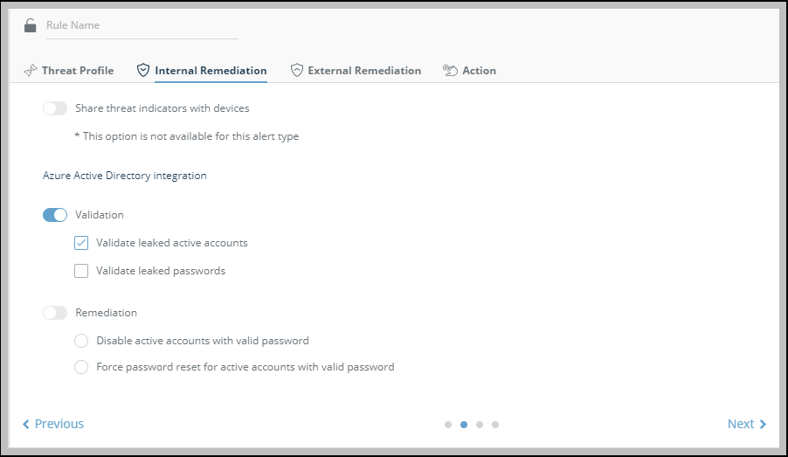Image resolution: width=788 pixels, height=457 pixels.
Task: Enable Share threat indicators with devices toggle
Action: [x=55, y=108]
